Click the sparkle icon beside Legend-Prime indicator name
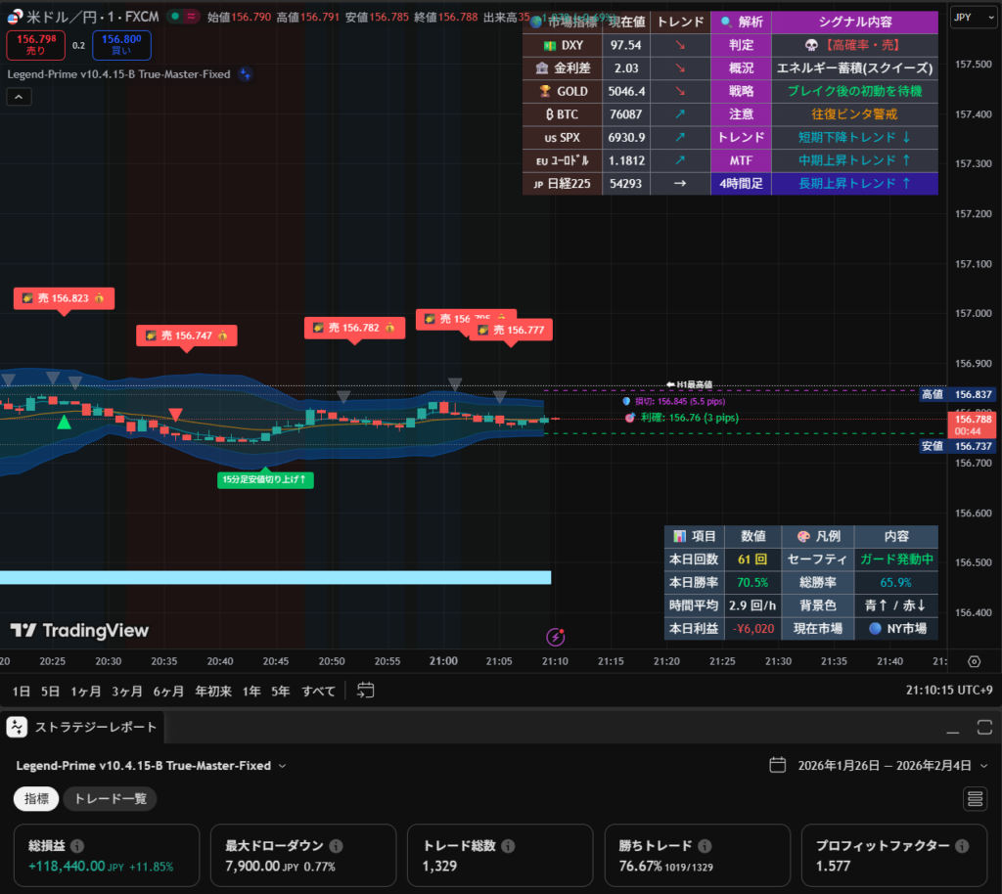 pos(246,73)
